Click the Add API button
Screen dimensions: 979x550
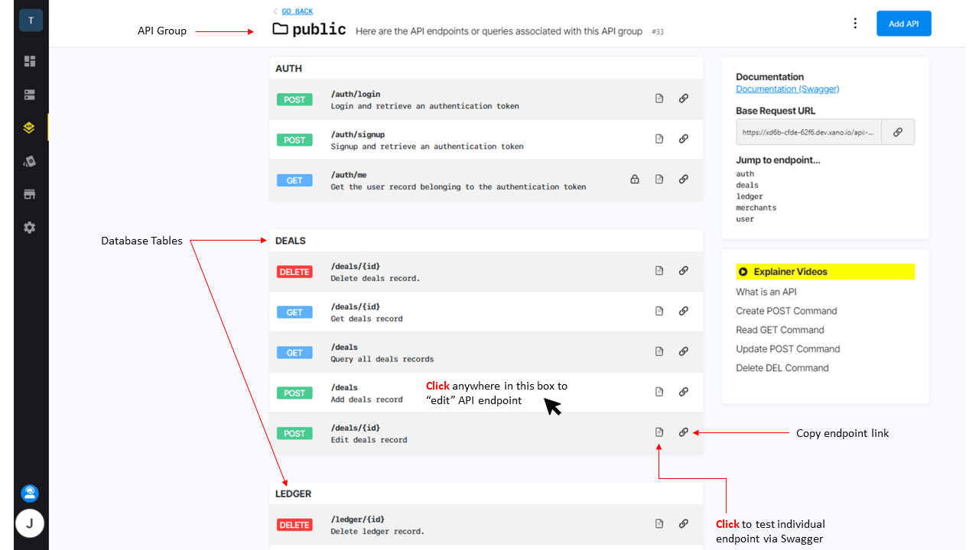pos(903,24)
